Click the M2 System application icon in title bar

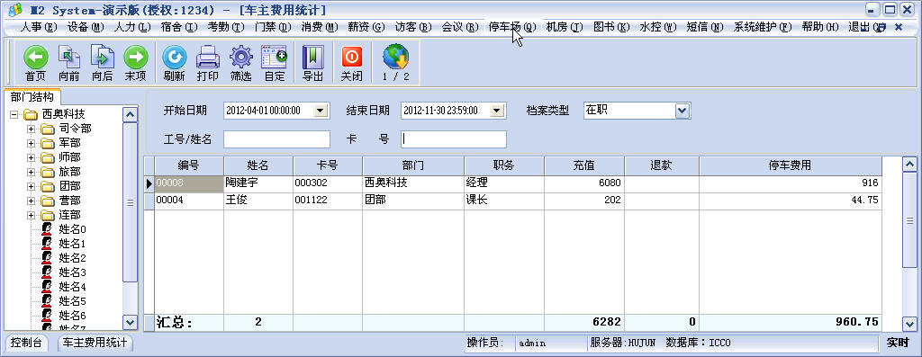point(16,10)
